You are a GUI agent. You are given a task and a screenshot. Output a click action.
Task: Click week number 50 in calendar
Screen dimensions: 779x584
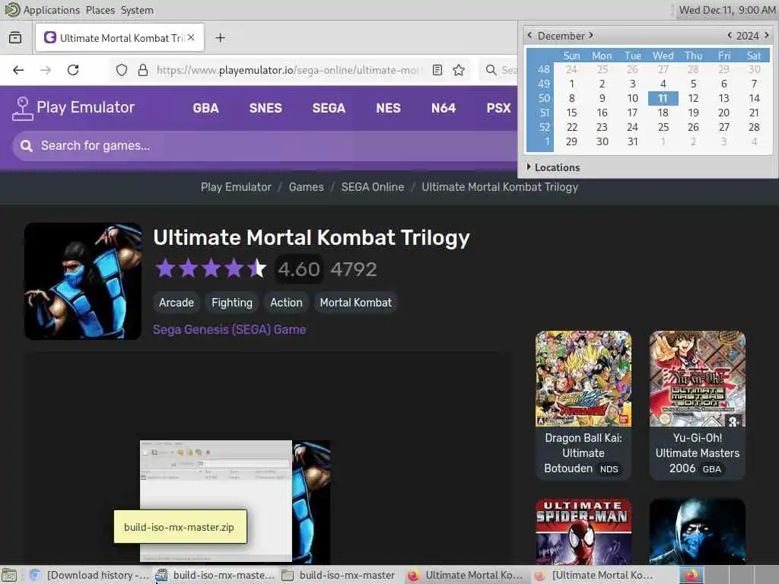pyautogui.click(x=543, y=98)
